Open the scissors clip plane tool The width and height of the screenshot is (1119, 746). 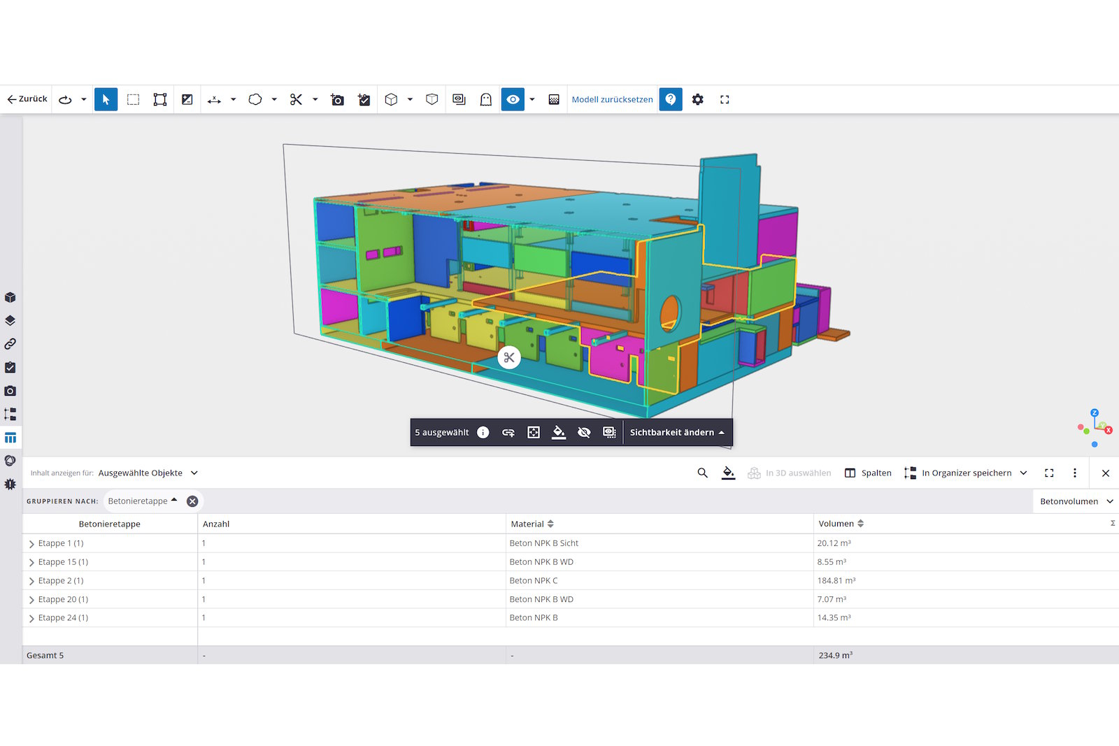click(296, 99)
